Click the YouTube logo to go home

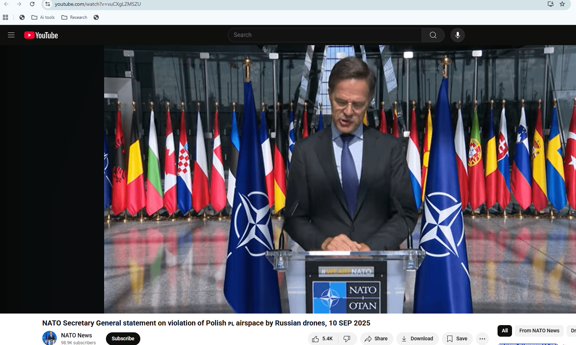pyautogui.click(x=41, y=35)
